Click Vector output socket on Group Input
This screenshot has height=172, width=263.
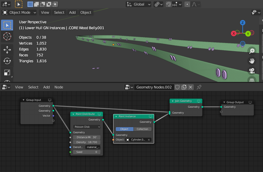click(x=53, y=116)
